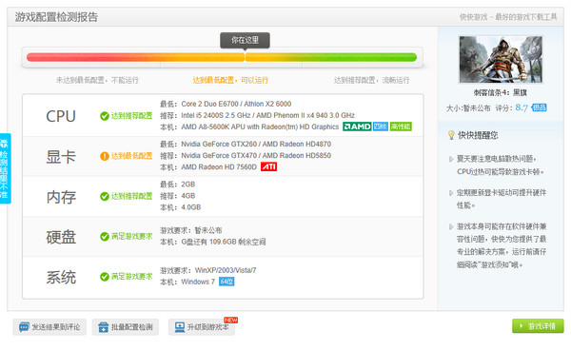Click the text 本机: Windows 7

coord(187,282)
